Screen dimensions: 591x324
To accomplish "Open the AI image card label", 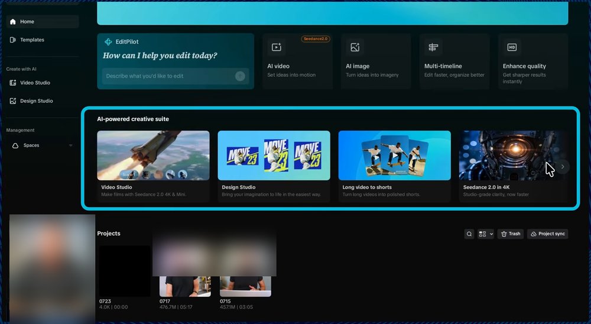I will click(358, 66).
